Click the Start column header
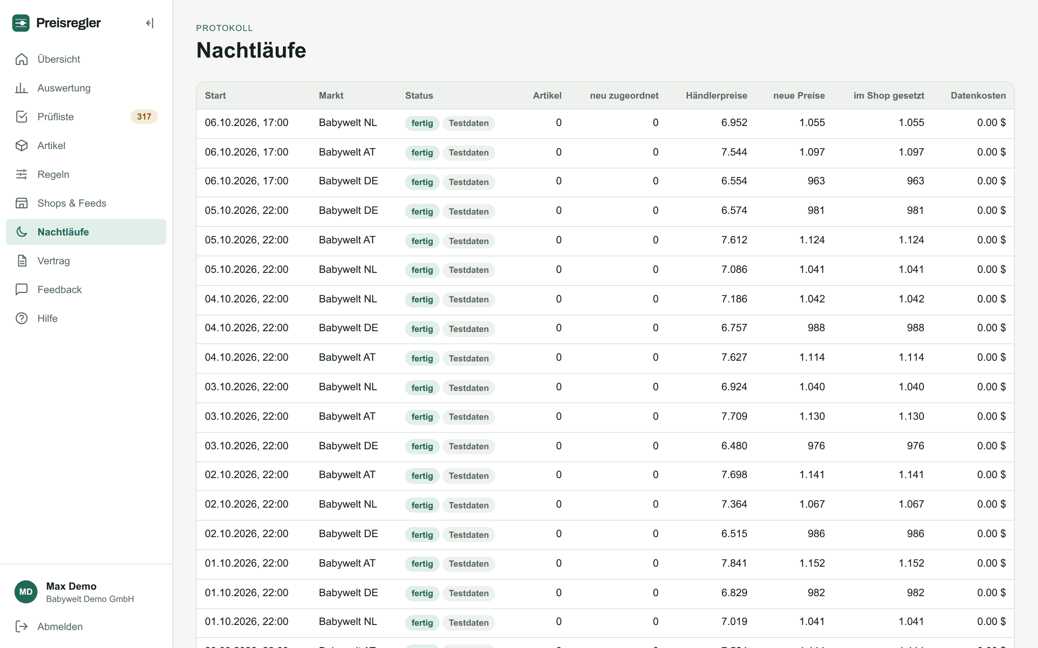 pos(215,95)
